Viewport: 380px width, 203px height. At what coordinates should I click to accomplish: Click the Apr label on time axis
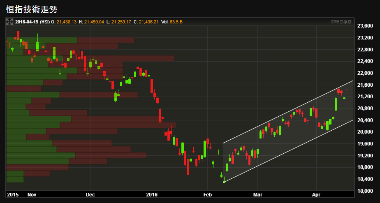[x=316, y=195]
